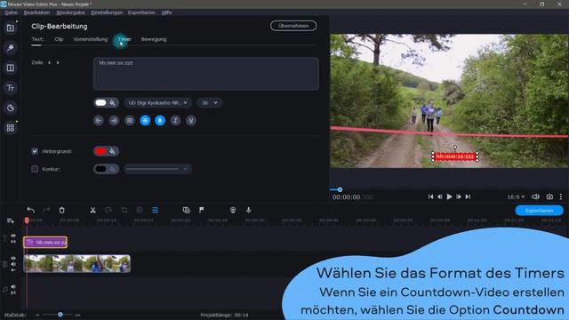Open the color adjustment circle icon
This screenshot has width=569, height=320.
(x=140, y=210)
